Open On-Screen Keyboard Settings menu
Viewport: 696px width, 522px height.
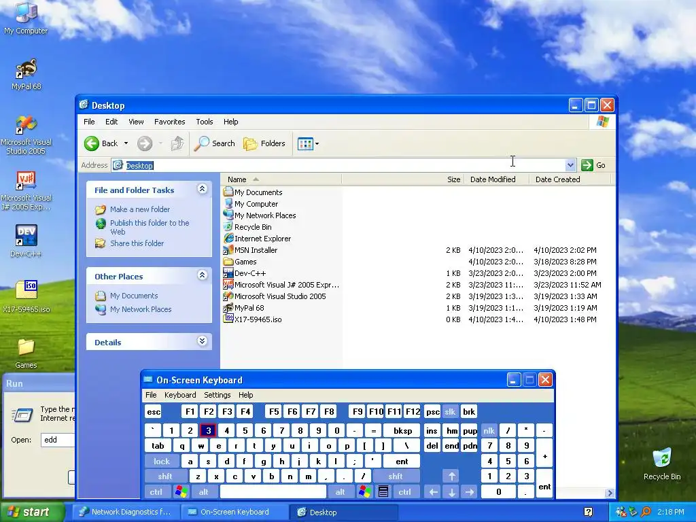tap(217, 395)
